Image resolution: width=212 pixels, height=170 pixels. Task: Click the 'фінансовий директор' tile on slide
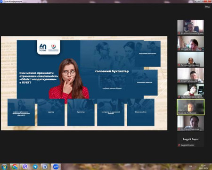[145, 82]
